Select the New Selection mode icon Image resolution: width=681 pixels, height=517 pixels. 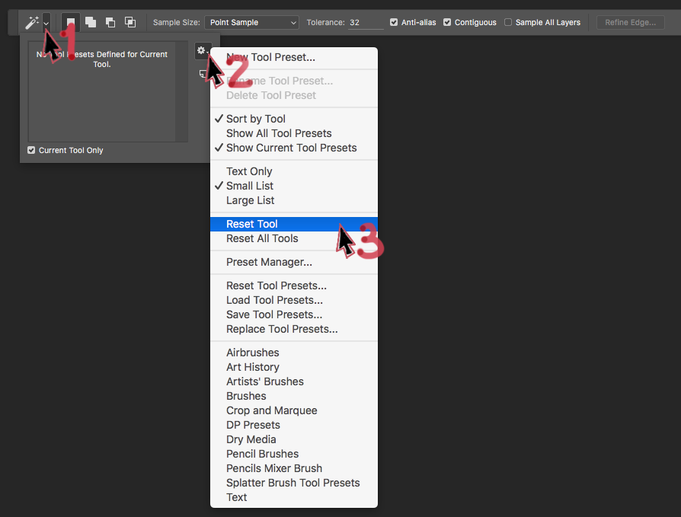[x=70, y=22]
